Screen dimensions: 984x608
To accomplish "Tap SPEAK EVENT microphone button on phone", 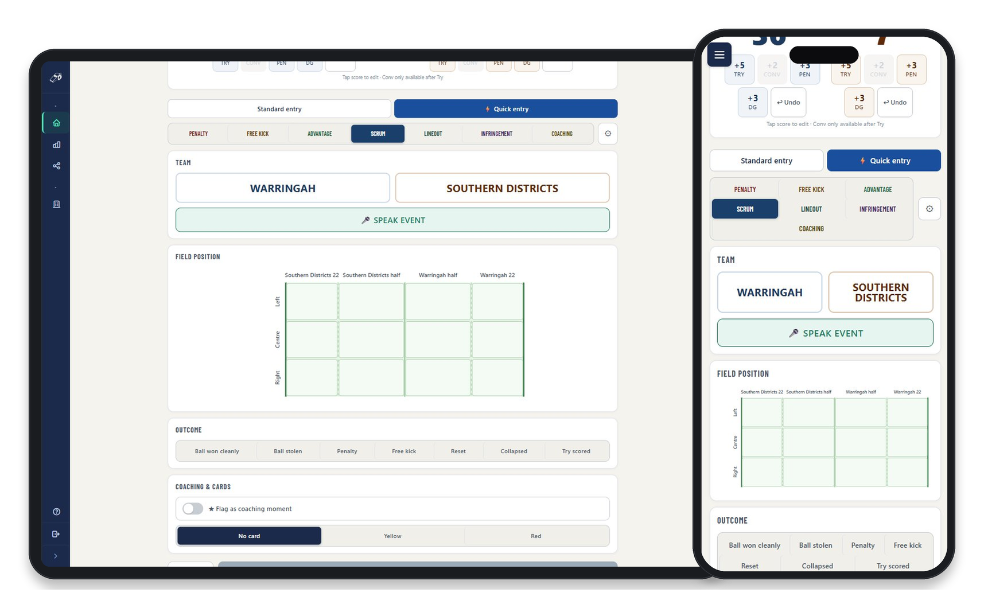I will point(825,333).
